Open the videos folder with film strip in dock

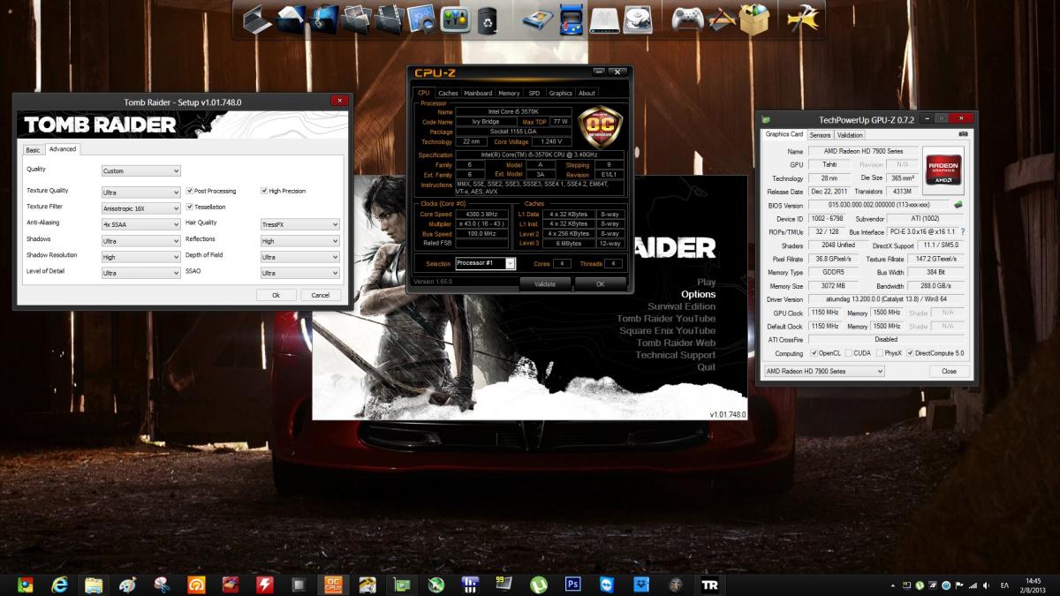coord(390,18)
